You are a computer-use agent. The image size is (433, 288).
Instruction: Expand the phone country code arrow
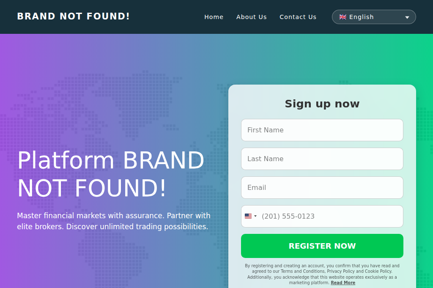click(255, 216)
